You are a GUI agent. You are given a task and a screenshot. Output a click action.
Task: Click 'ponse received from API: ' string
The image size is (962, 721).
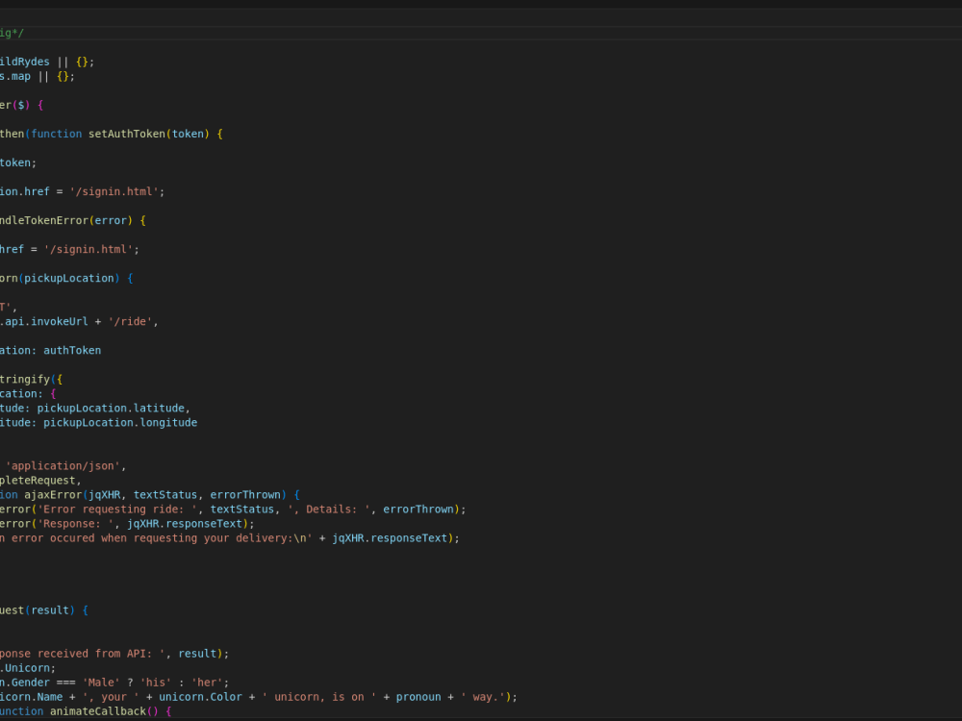coord(83,654)
